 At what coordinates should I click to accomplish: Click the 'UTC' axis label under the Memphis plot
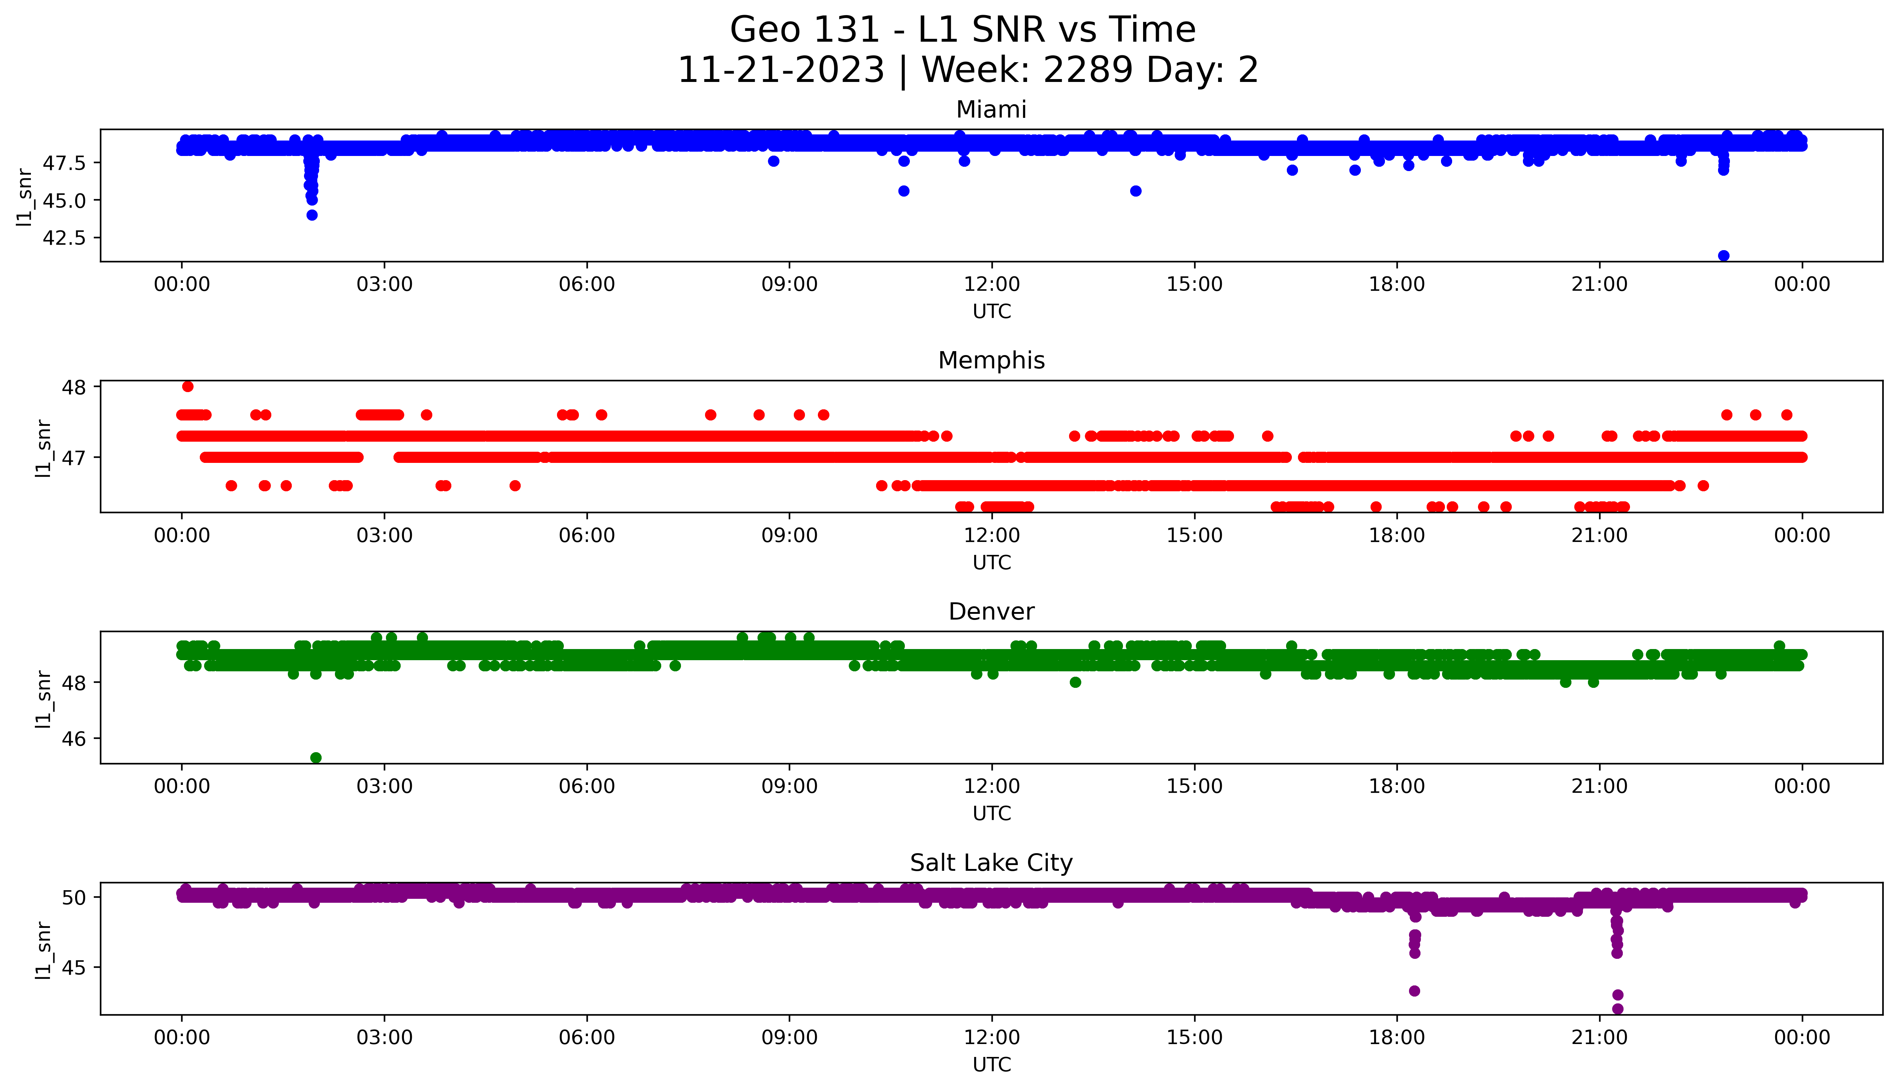pos(991,562)
